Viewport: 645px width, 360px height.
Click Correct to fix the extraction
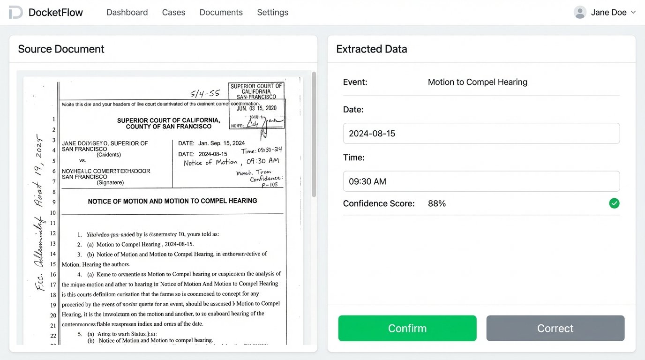(555, 328)
